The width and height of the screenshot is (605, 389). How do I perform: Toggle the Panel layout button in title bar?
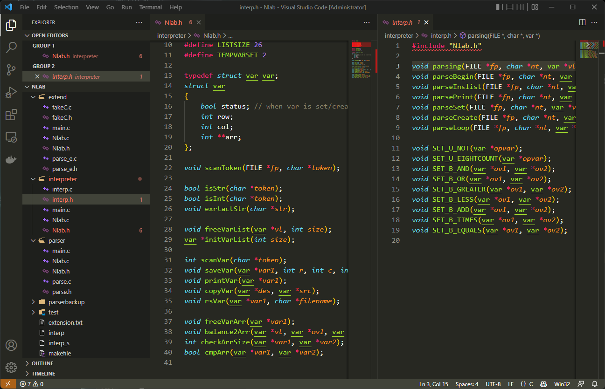click(x=511, y=7)
